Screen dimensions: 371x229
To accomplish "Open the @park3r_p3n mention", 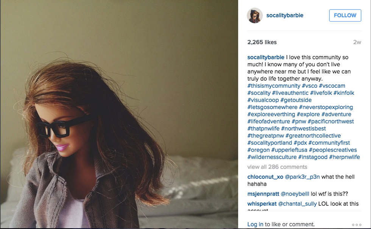I will (x=302, y=177).
